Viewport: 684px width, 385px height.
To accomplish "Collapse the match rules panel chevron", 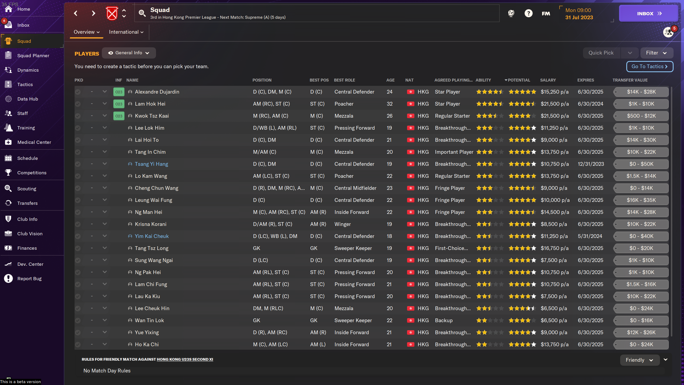I will [666, 360].
